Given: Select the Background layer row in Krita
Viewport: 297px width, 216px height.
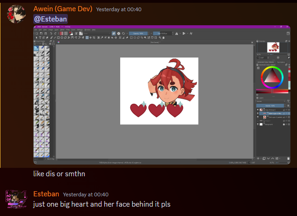Looking at the screenshot, I should pos(273,124).
